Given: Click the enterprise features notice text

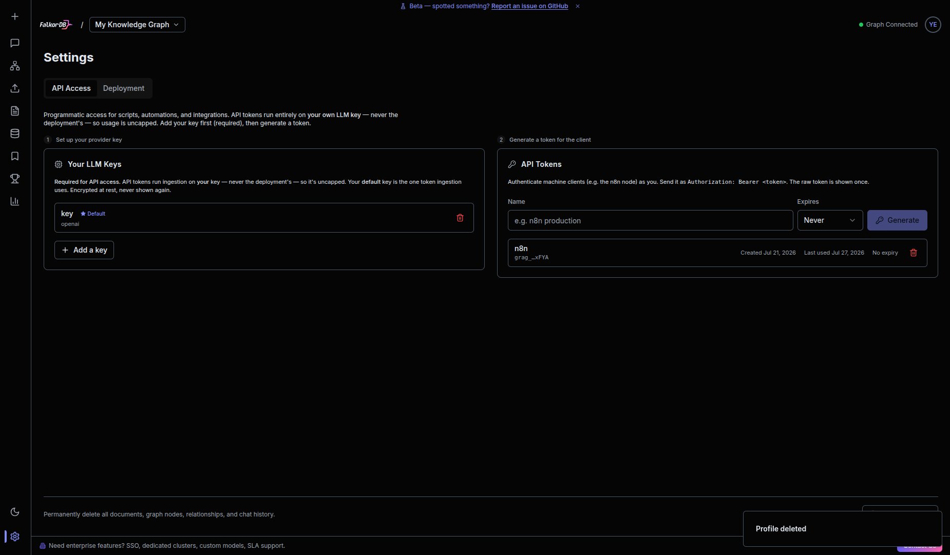Looking at the screenshot, I should pyautogui.click(x=167, y=546).
